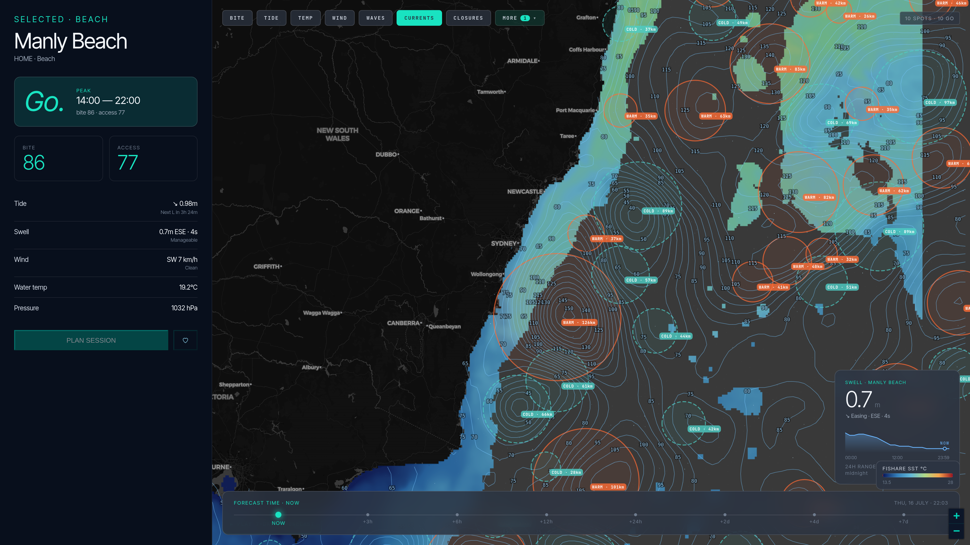Select the COLD · 97km eddy label
The height and width of the screenshot is (545, 970).
tap(940, 103)
